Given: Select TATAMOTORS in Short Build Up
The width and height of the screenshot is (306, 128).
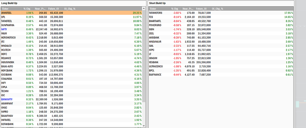Looking at the screenshot, I should [x=155, y=13].
